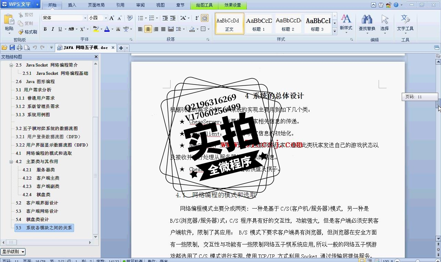Apply distributed alignment

click(171, 29)
